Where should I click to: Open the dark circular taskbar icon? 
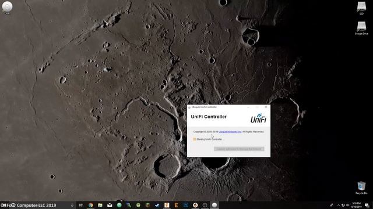[205, 205]
